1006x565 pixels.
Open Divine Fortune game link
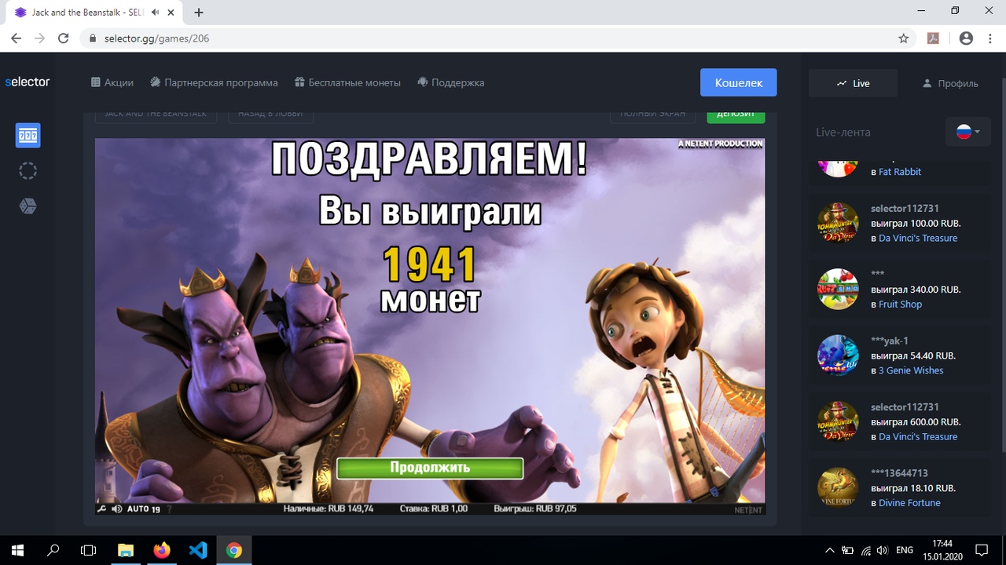(x=909, y=503)
